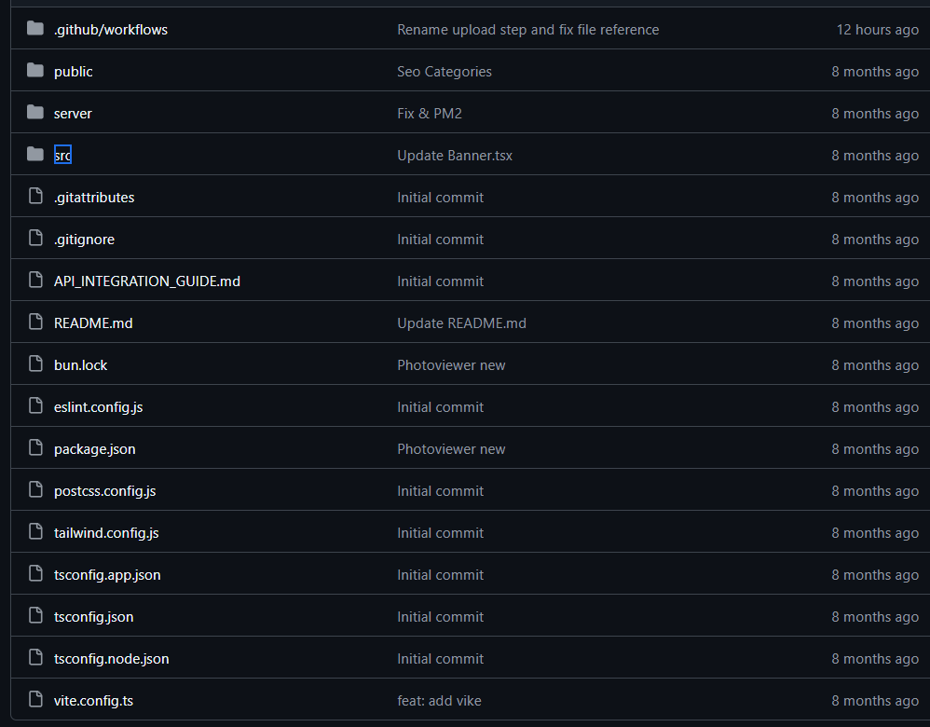Click the server folder icon
This screenshot has height=727, width=930.
(x=35, y=113)
